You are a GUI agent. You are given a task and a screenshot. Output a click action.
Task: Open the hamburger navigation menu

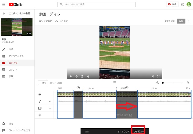4,5
